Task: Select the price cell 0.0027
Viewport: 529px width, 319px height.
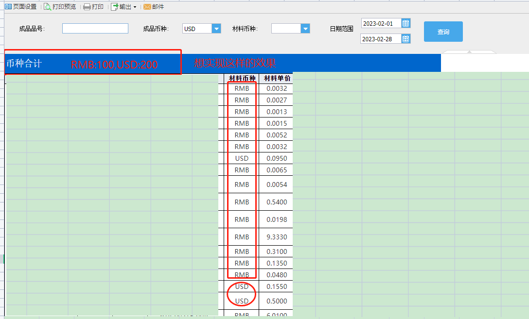Action: click(x=276, y=100)
